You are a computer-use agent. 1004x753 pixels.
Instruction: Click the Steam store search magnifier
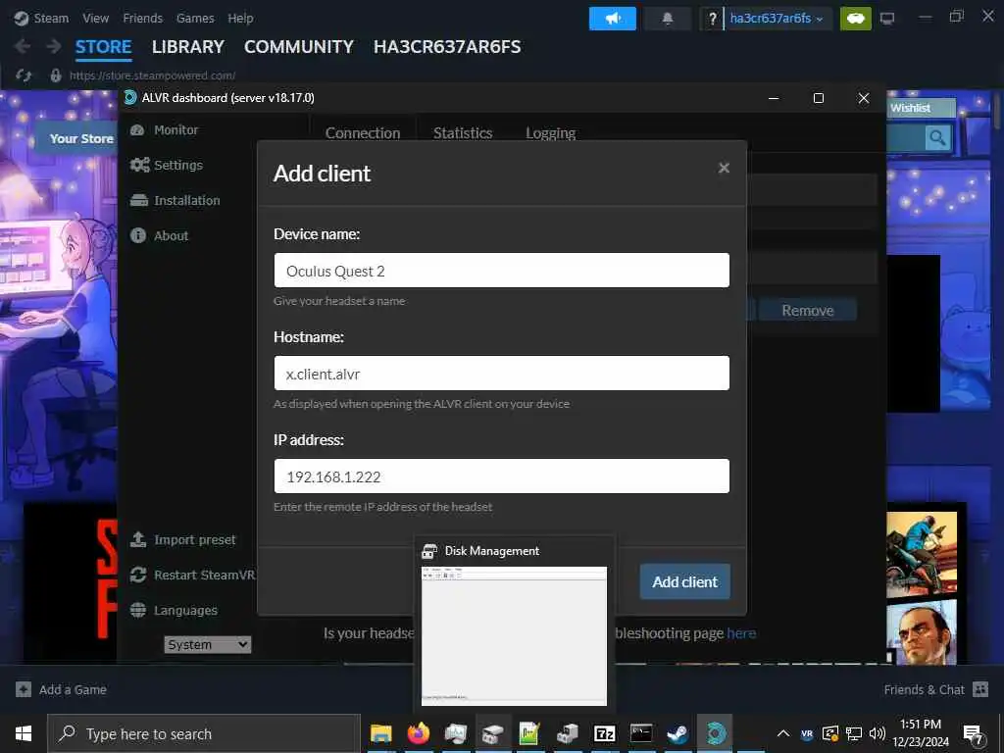(x=937, y=137)
